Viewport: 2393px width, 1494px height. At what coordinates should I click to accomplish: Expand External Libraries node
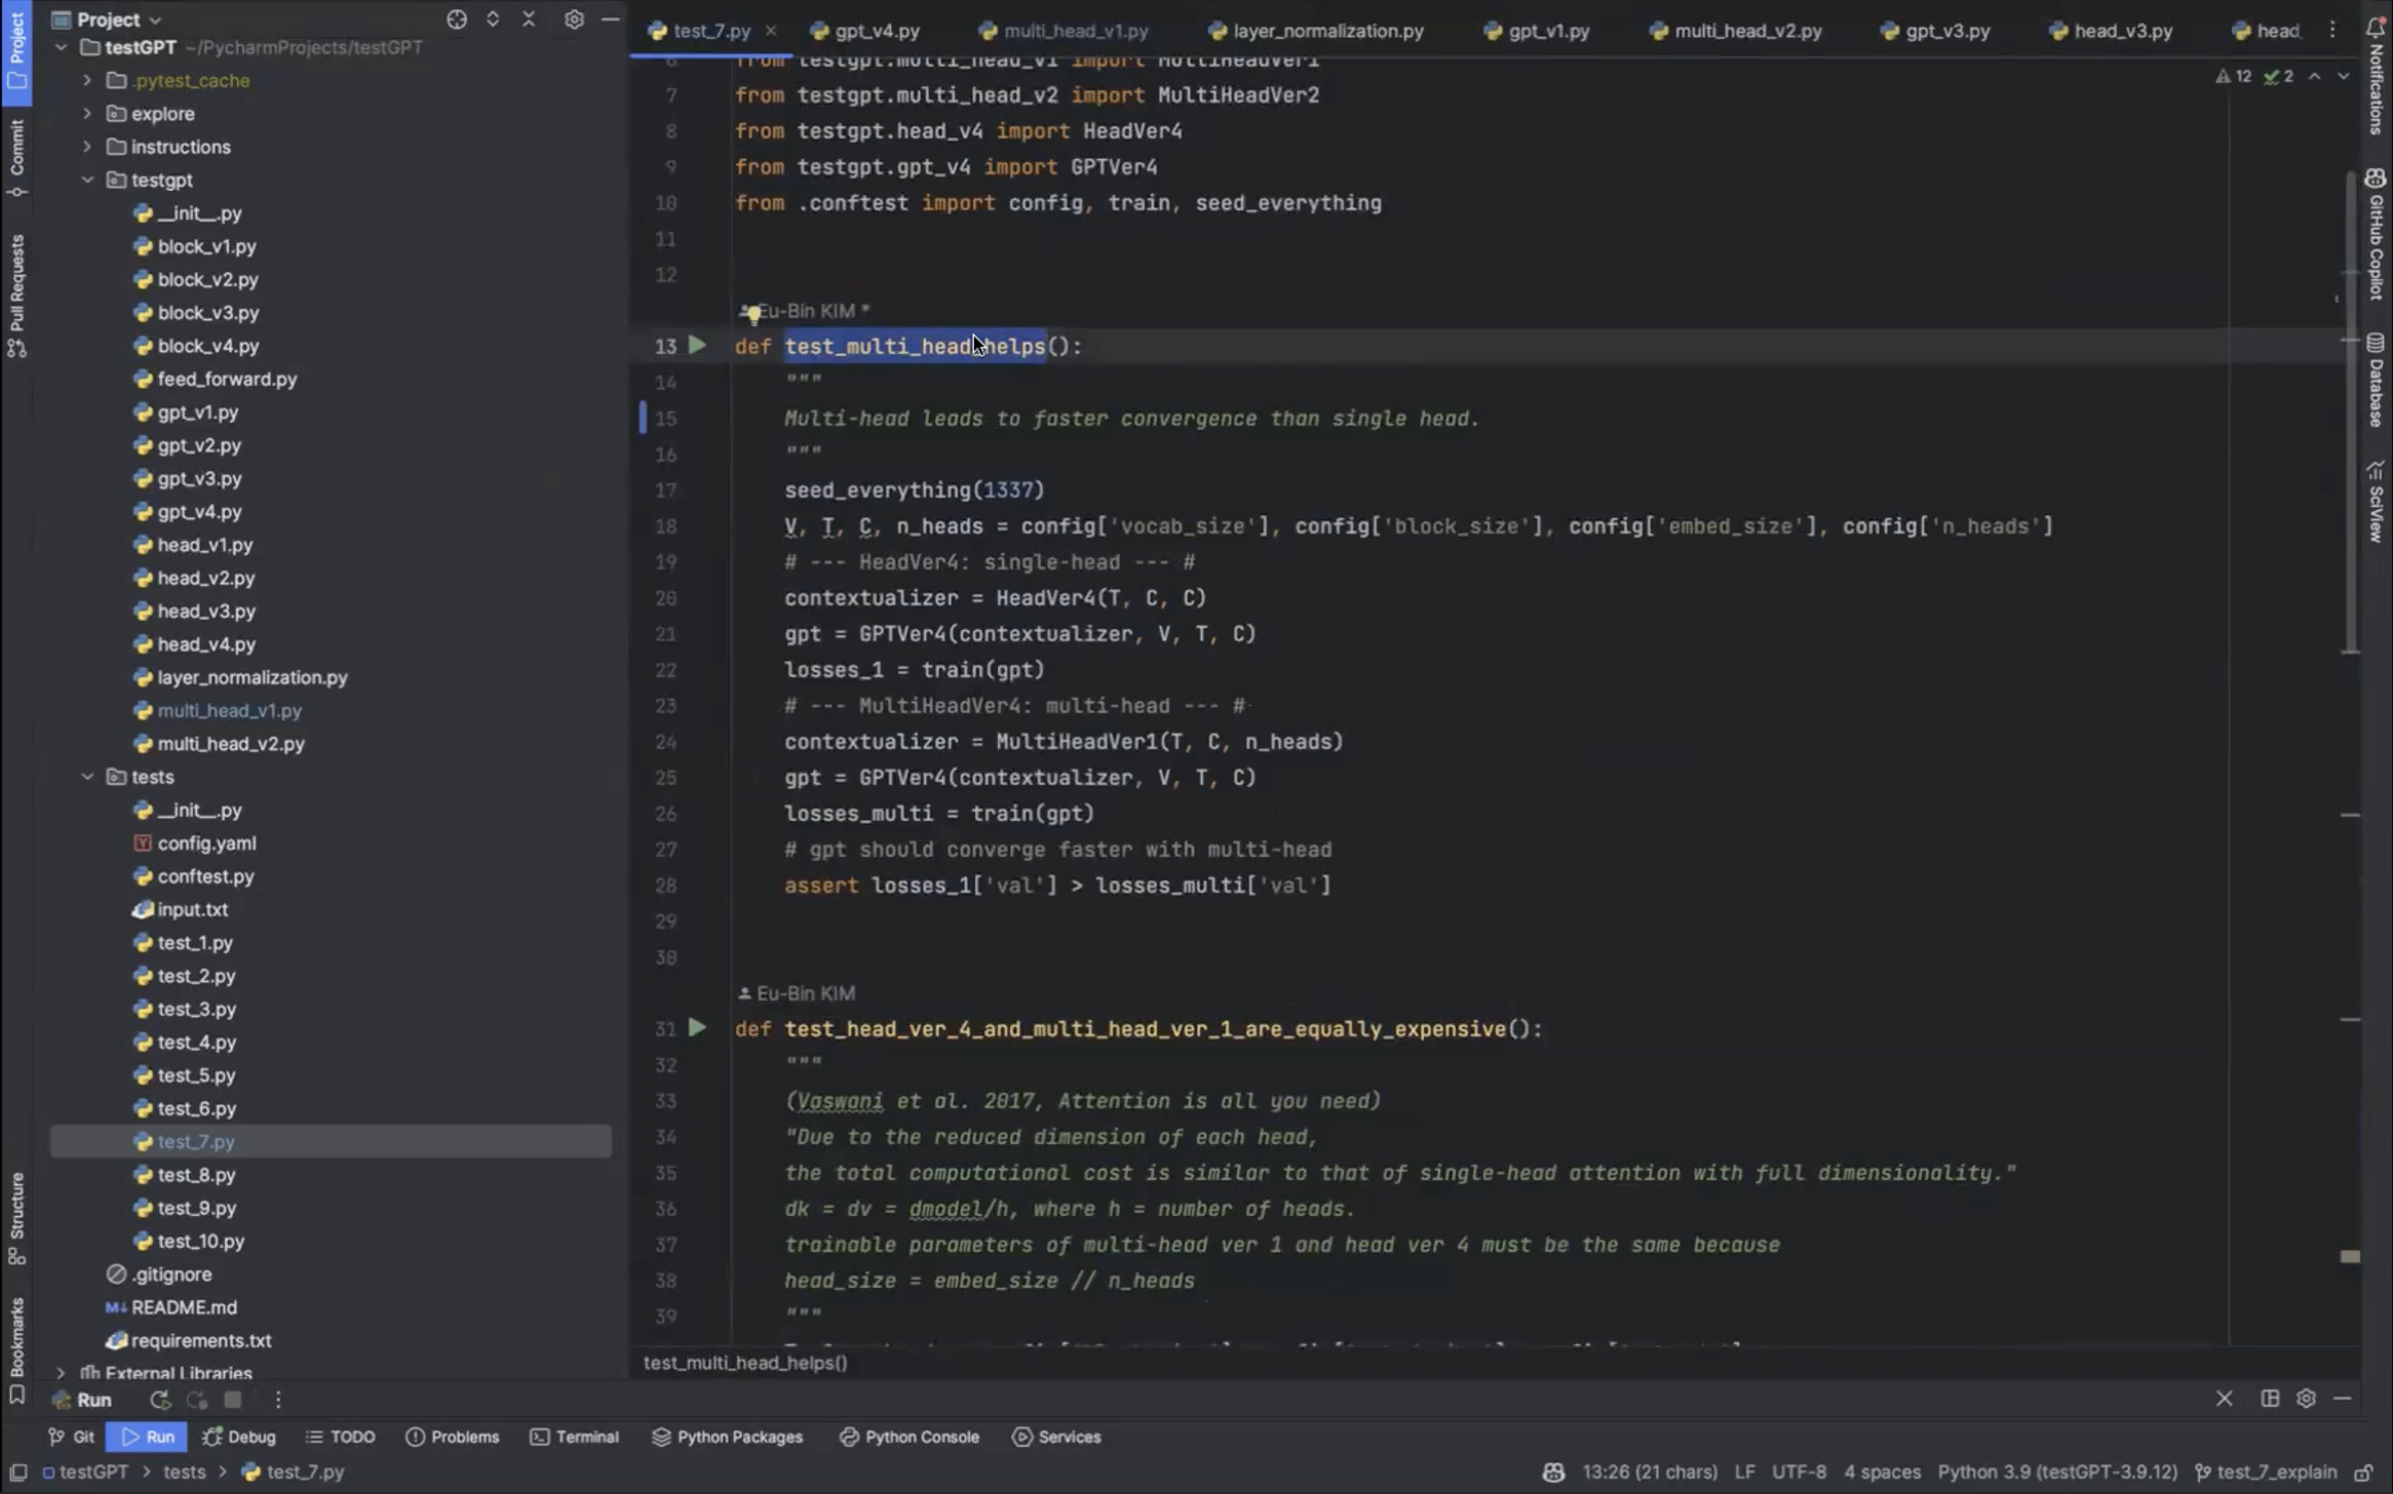[x=61, y=1372]
